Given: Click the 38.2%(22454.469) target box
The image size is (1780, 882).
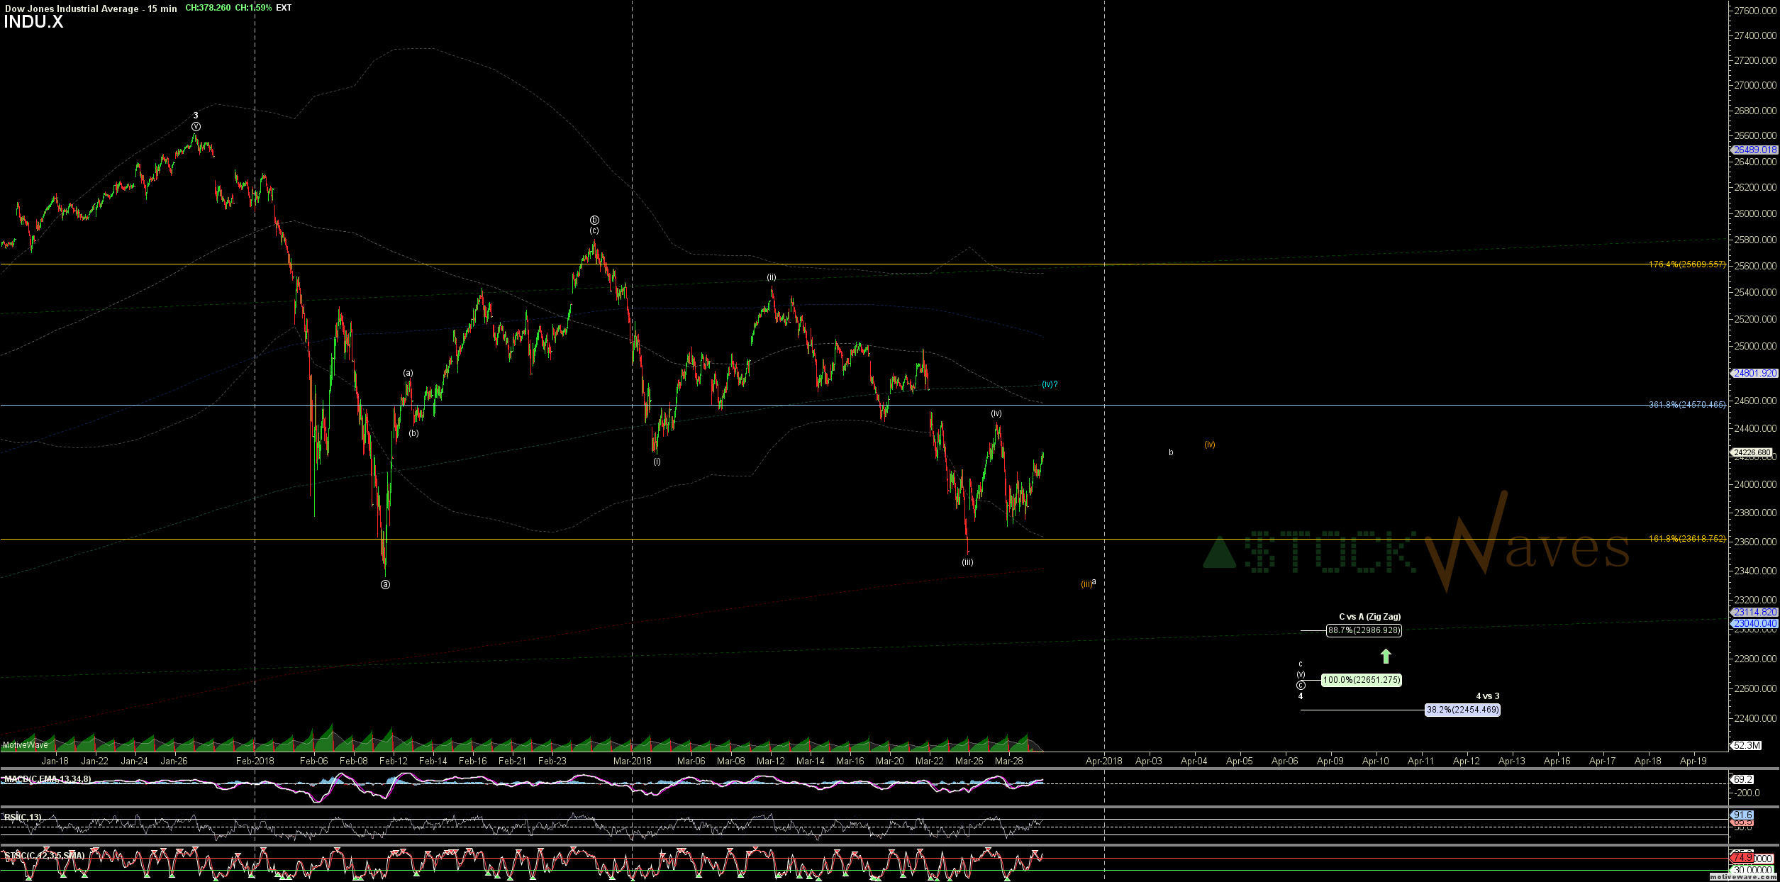Looking at the screenshot, I should click(1462, 710).
